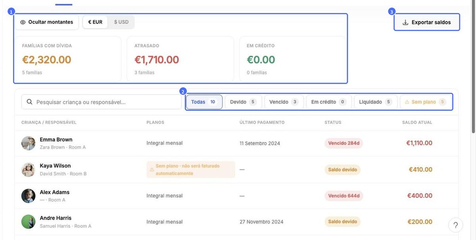Show only Vencido accounts

click(x=284, y=102)
